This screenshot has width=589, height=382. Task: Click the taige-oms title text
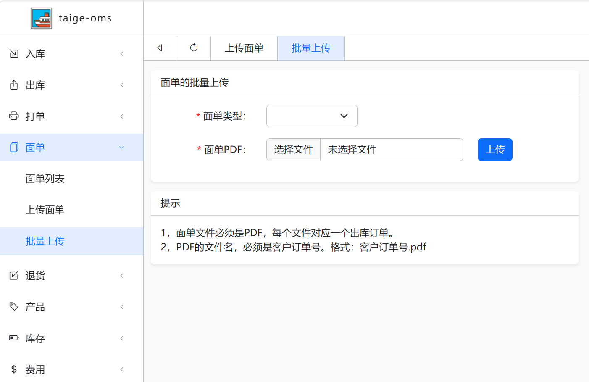(85, 18)
